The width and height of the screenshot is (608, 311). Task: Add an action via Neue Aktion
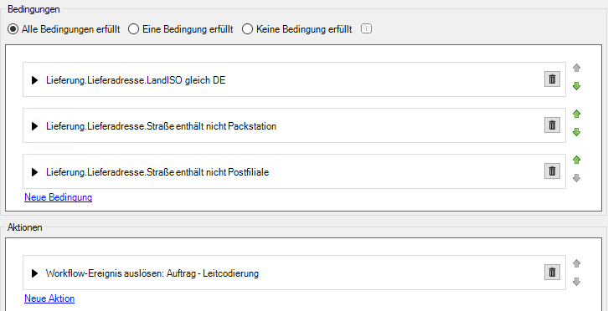(x=49, y=298)
